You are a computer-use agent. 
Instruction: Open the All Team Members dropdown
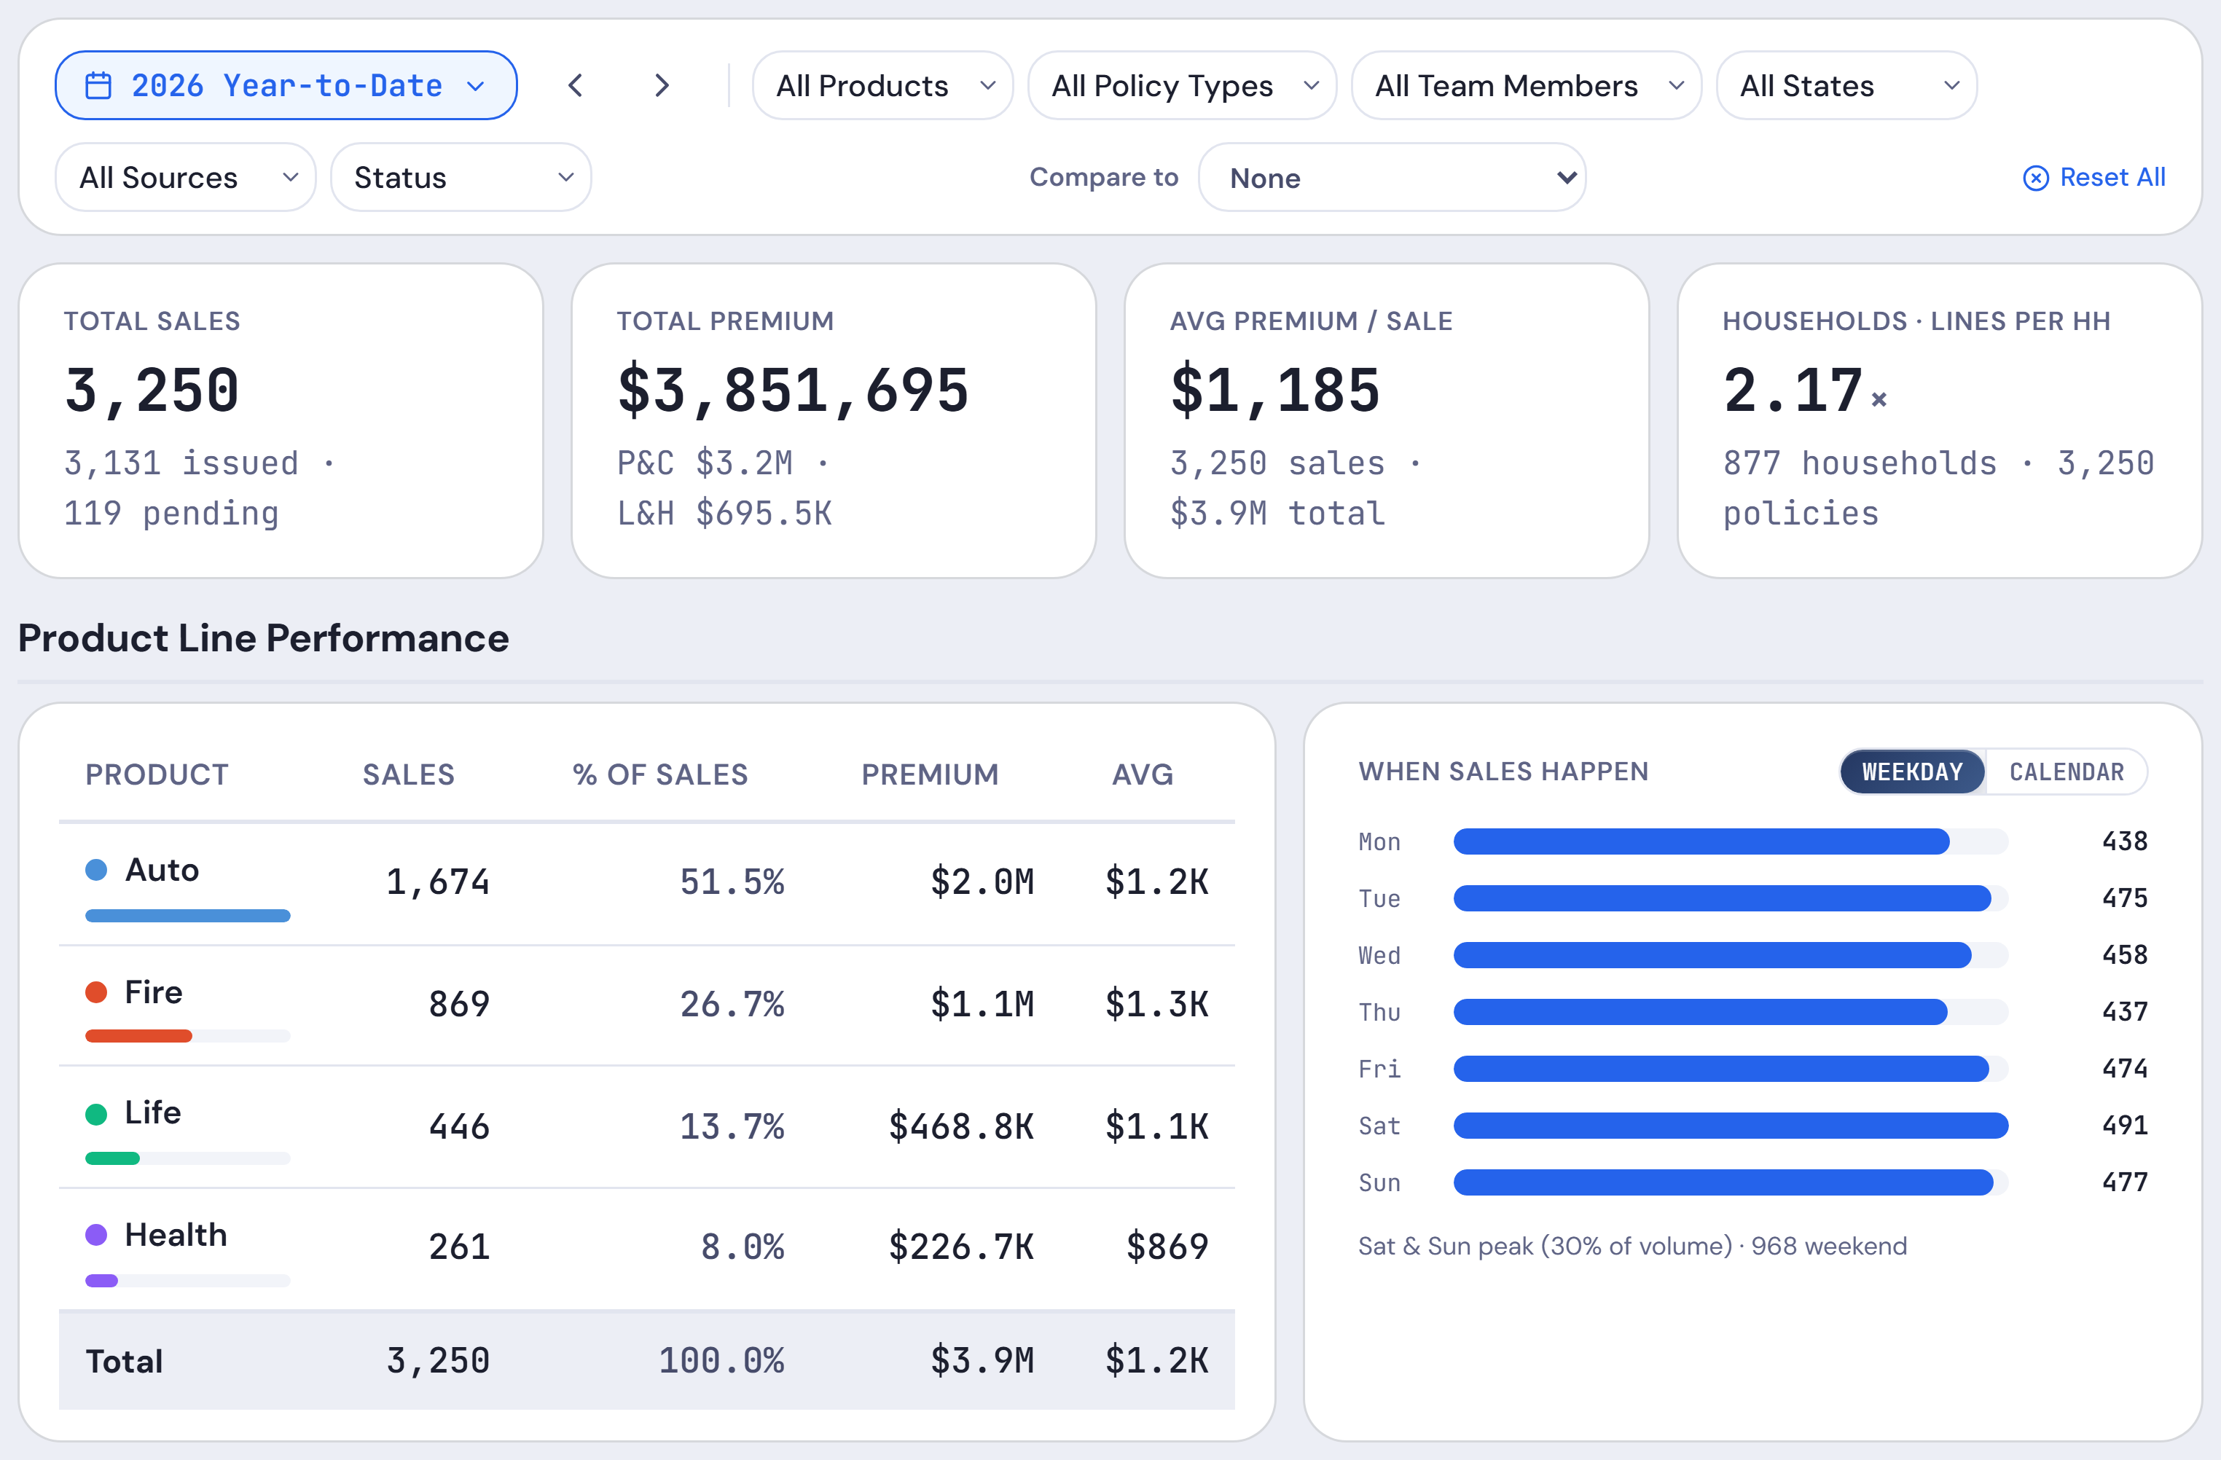1526,86
